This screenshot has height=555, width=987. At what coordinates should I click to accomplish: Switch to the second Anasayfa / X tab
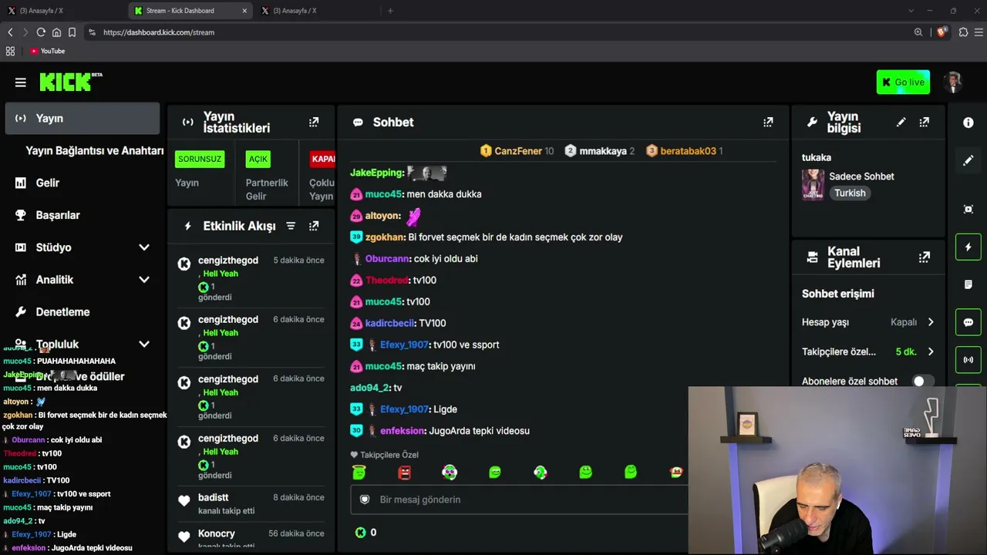pyautogui.click(x=317, y=11)
